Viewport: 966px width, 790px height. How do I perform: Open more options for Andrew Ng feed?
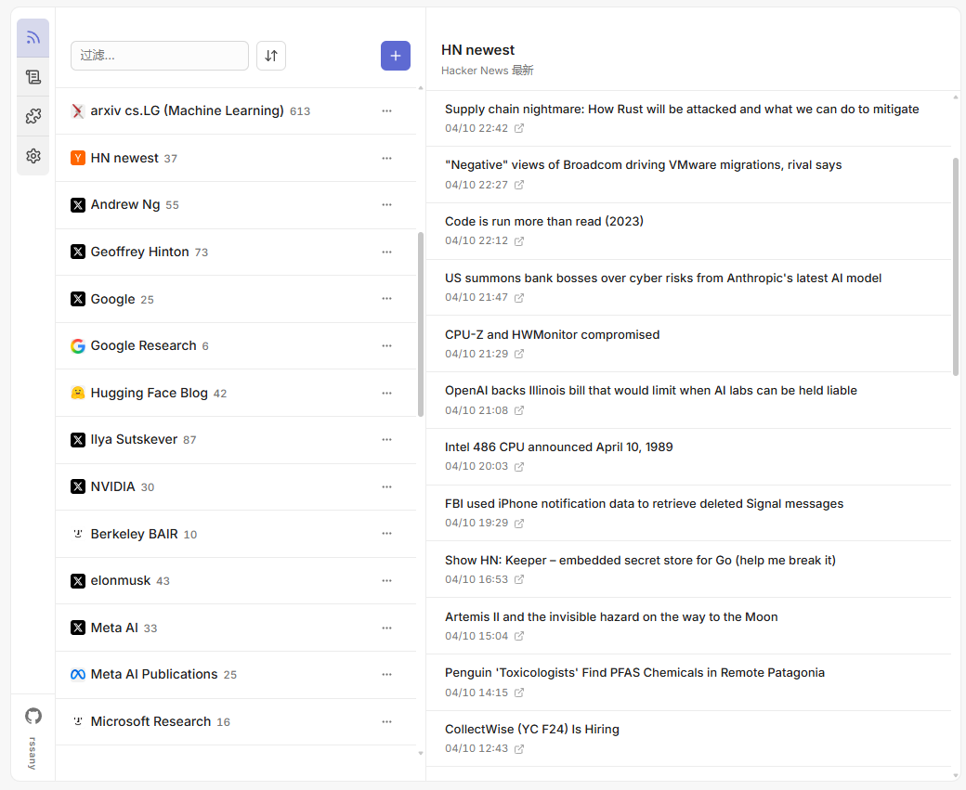[x=387, y=205]
